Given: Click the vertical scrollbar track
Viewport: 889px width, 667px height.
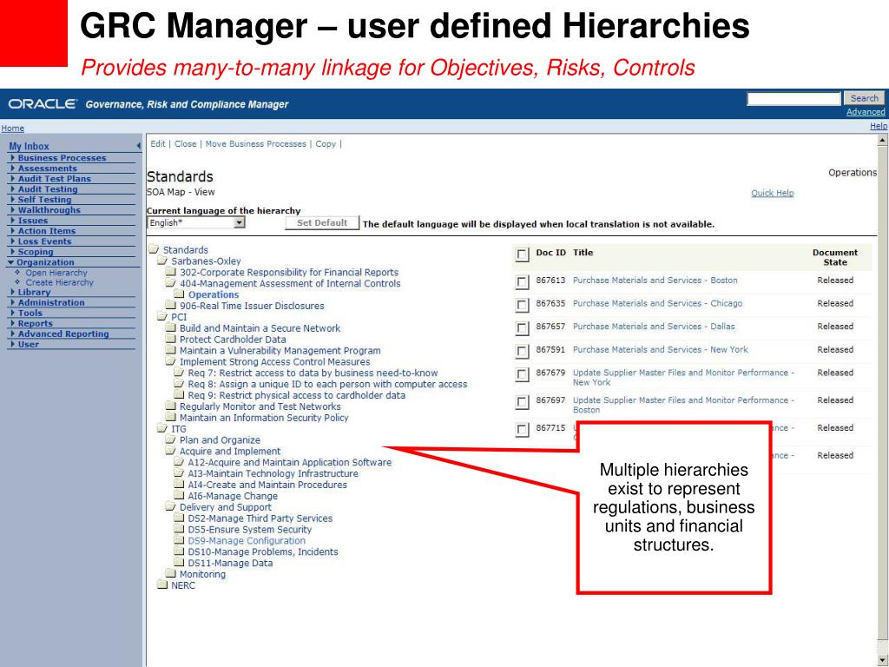Looking at the screenshot, I should tap(882, 400).
